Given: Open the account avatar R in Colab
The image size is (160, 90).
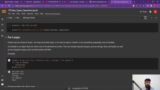Looking at the screenshot, I should (x=155, y=12).
